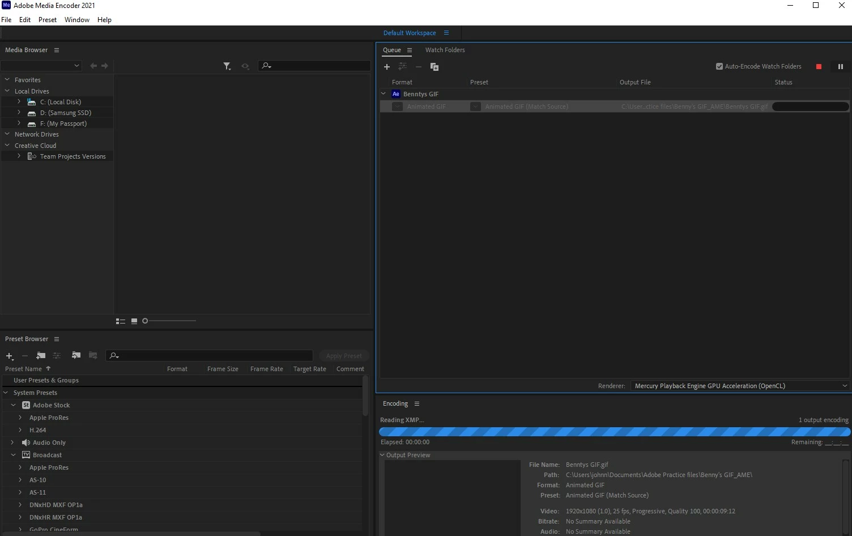Switch Media Browser to thumbnail view

point(134,321)
